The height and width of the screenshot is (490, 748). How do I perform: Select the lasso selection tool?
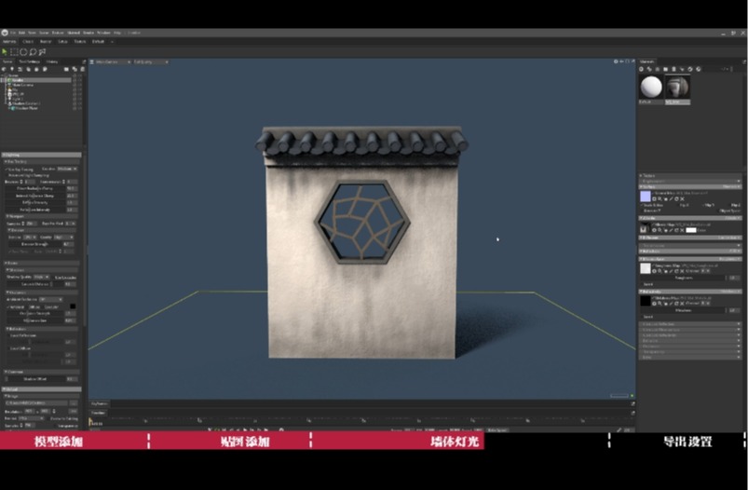(x=33, y=51)
